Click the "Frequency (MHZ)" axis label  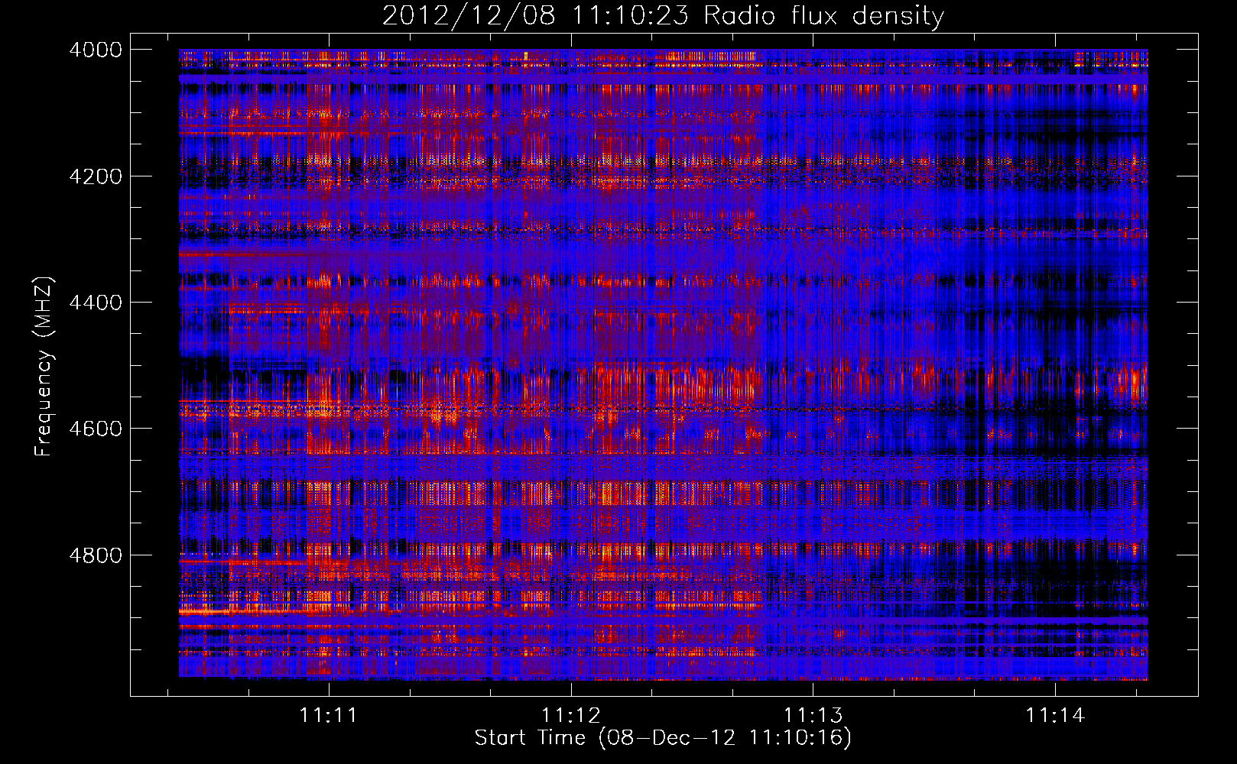pos(43,367)
